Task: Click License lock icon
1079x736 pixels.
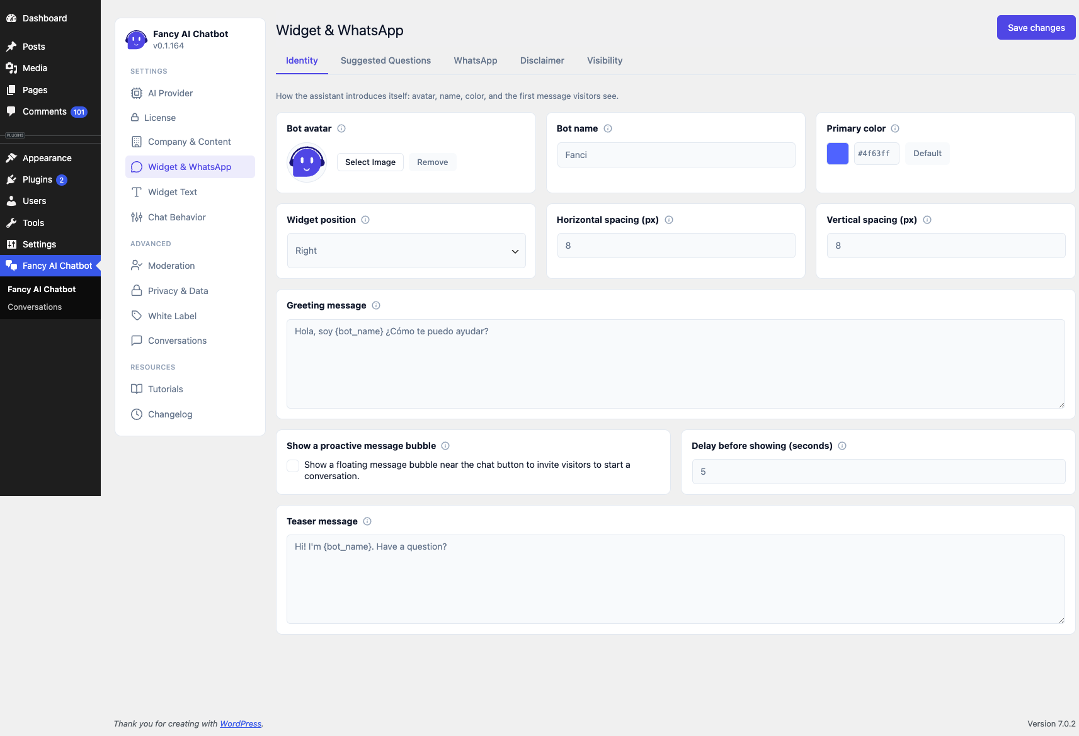Action: (135, 118)
